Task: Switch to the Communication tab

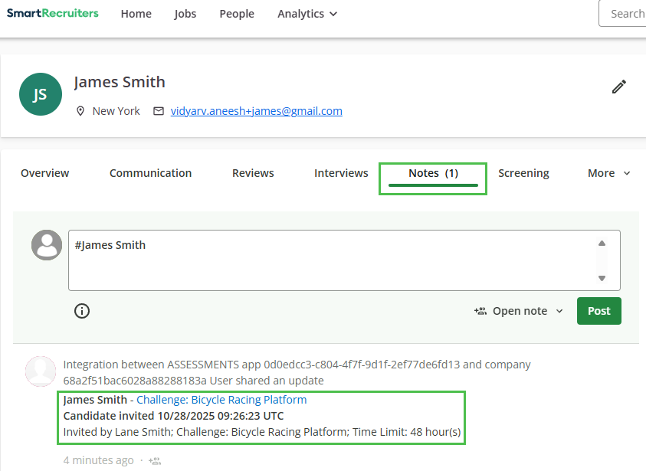Action: (150, 173)
